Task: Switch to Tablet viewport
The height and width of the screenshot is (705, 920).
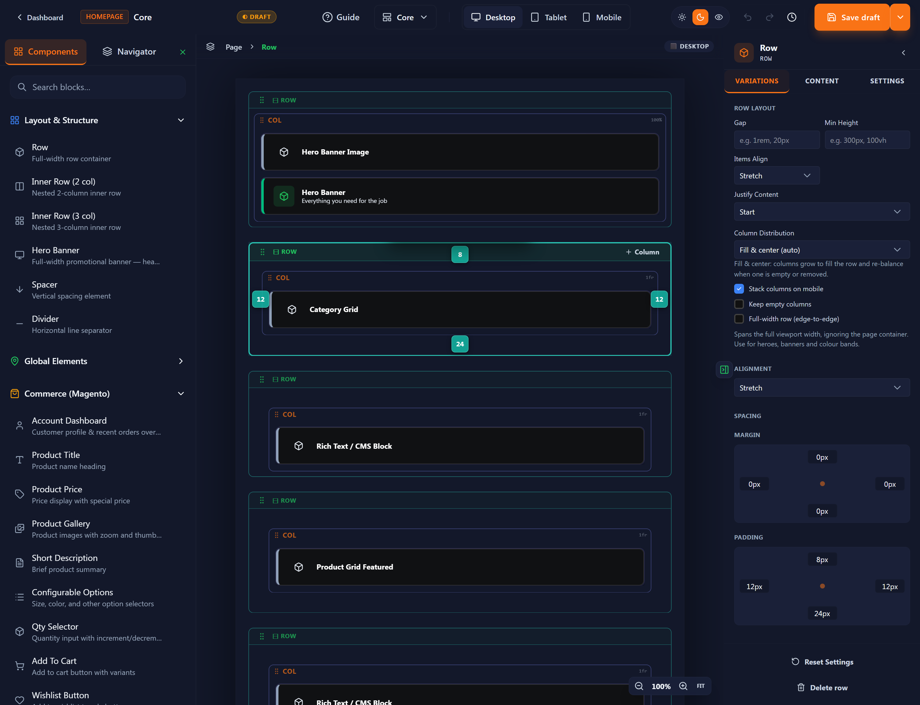Action: click(x=548, y=17)
